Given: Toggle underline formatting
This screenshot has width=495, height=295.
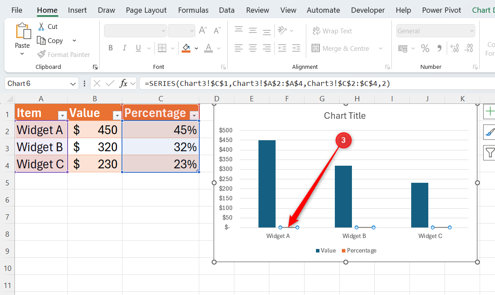Looking at the screenshot, I should [138, 48].
